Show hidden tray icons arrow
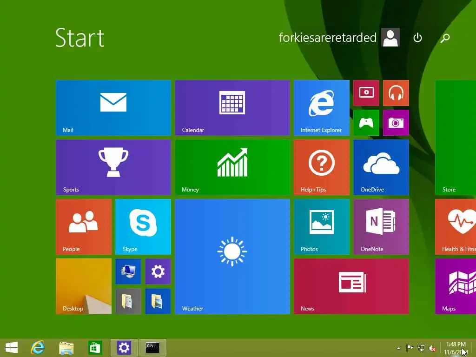Image resolution: width=476 pixels, height=357 pixels. coord(398,348)
